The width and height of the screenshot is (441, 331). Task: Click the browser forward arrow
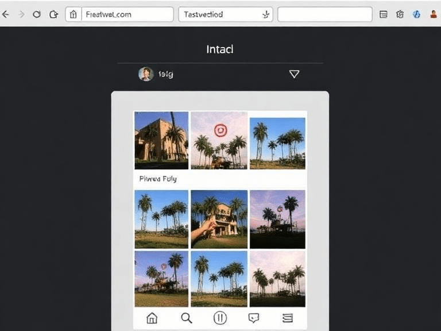pyautogui.click(x=21, y=14)
